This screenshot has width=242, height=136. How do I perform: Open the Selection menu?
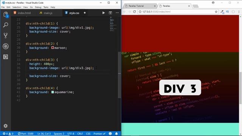pos(17,7)
